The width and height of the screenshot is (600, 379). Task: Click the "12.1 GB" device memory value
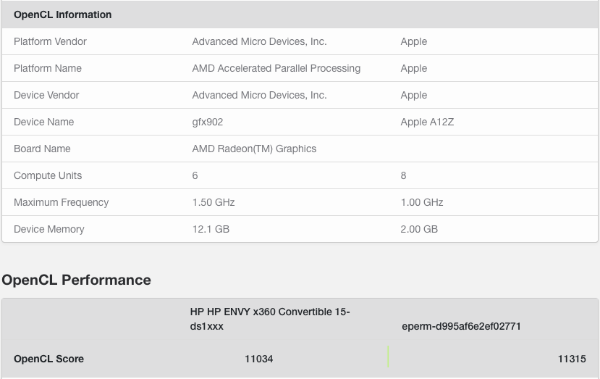(x=211, y=229)
